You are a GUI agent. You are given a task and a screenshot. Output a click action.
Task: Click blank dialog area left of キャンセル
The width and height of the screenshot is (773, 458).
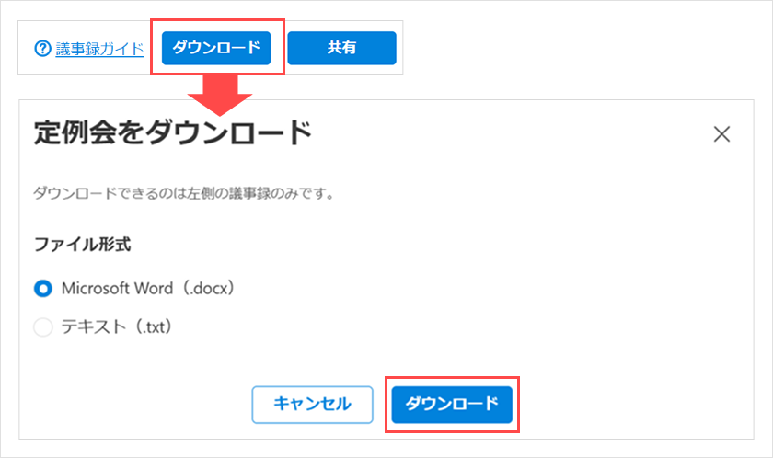pyautogui.click(x=138, y=404)
